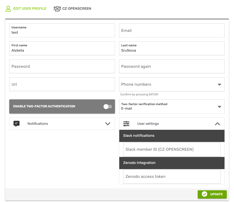Click the CZ-OPENSCREEN group people icon
234x202 pixels.
pos(57,9)
